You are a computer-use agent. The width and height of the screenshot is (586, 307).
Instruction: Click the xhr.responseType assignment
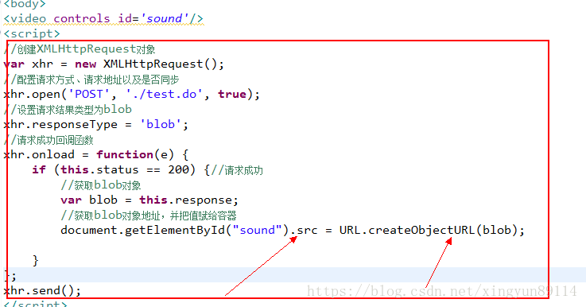[95, 124]
